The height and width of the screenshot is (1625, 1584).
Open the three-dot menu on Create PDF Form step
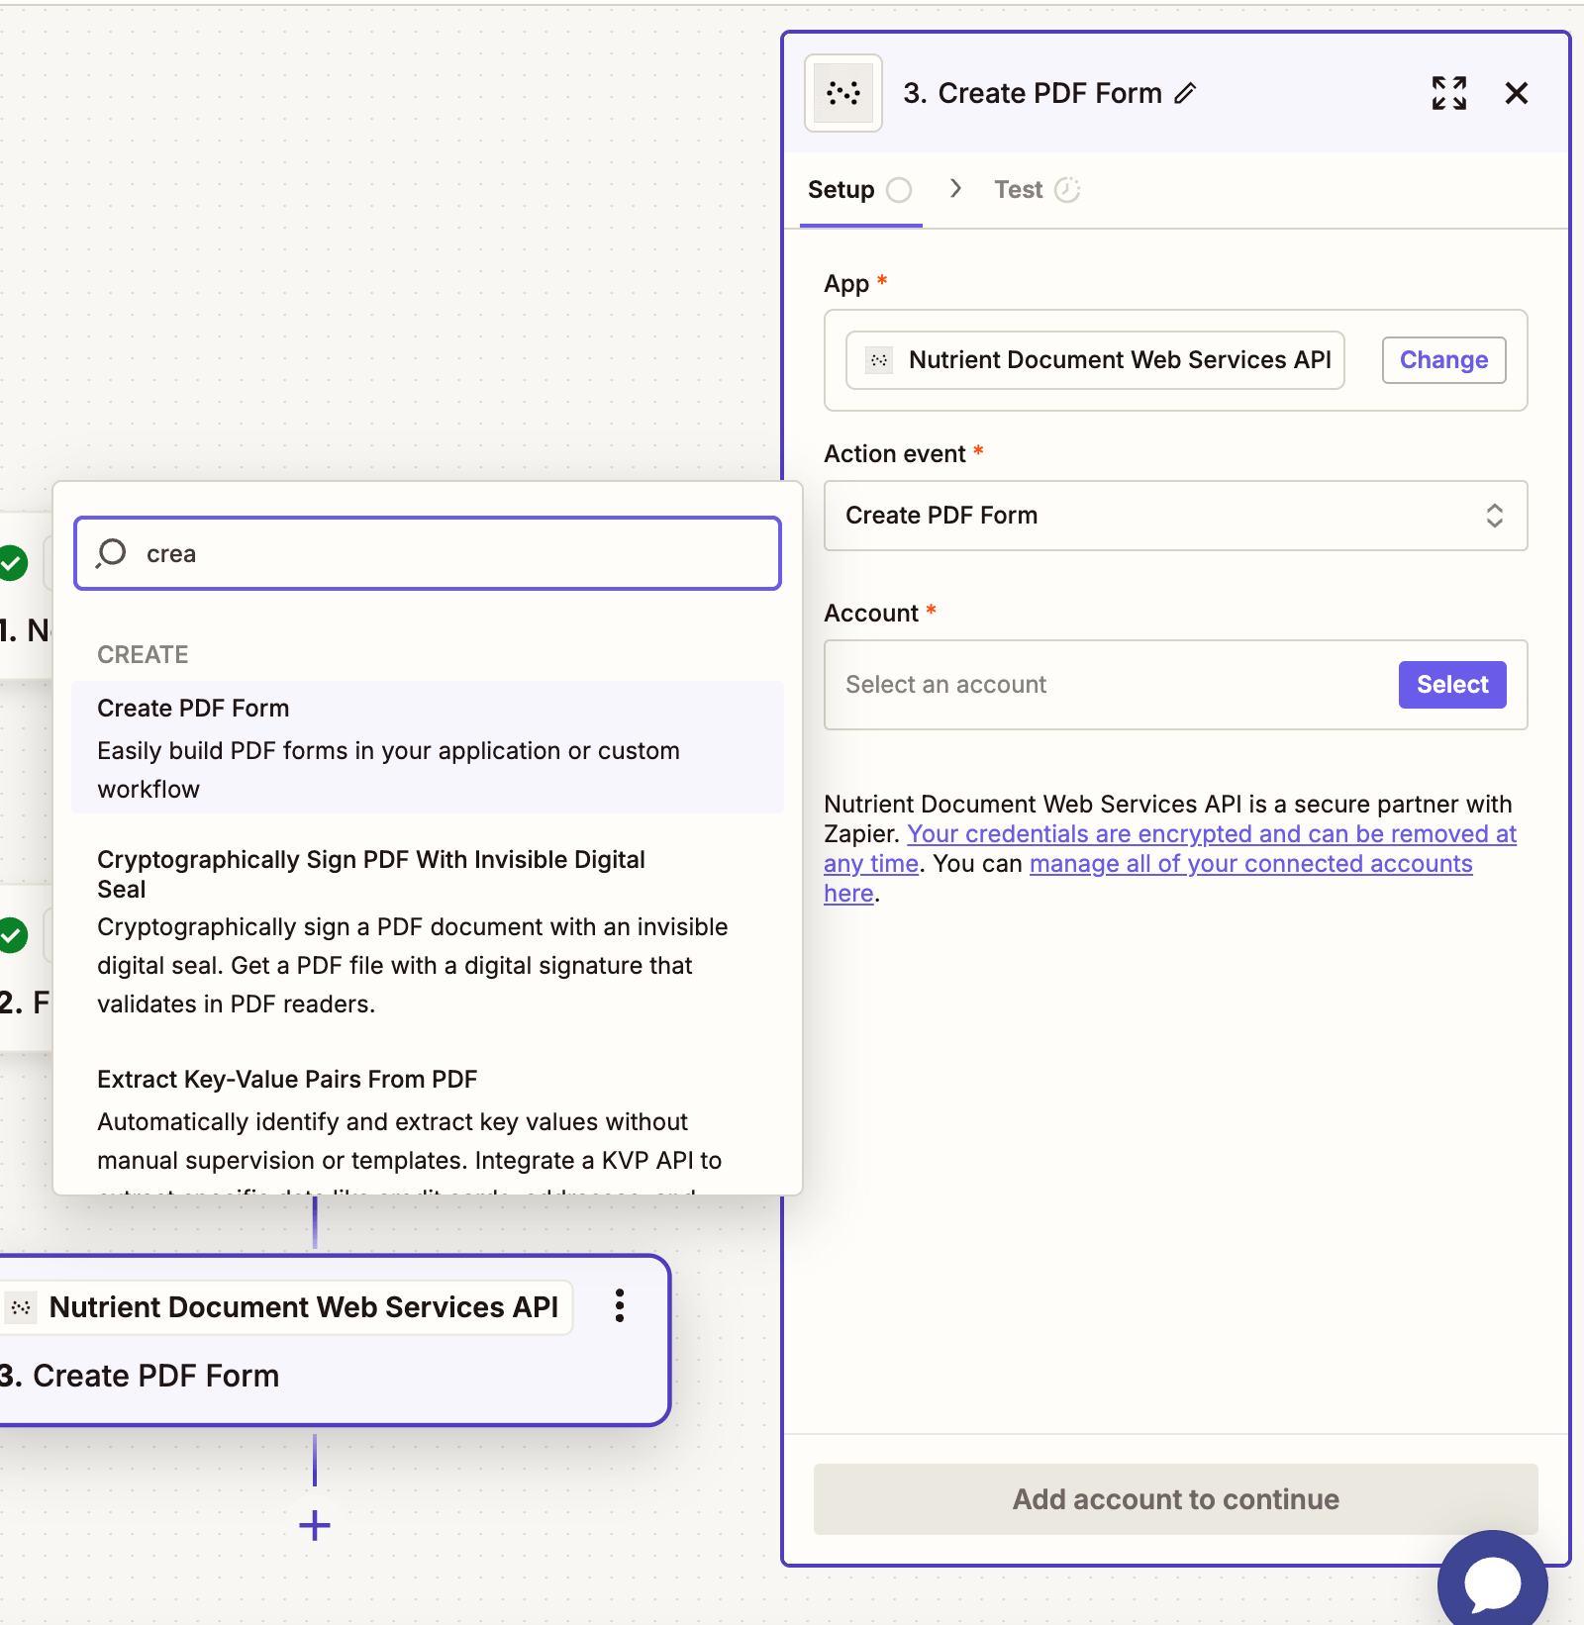(x=620, y=1306)
